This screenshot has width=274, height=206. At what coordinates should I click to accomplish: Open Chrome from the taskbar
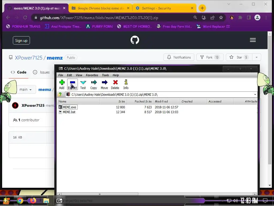pyautogui.click(x=20, y=201)
